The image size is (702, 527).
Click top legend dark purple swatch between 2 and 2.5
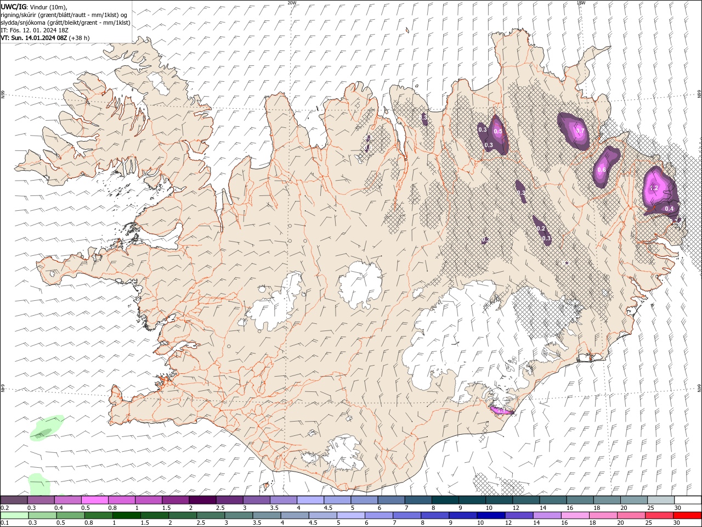click(x=202, y=500)
